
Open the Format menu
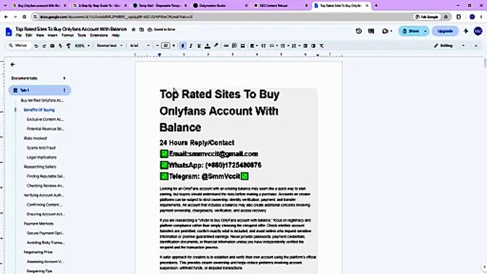(x=67, y=35)
